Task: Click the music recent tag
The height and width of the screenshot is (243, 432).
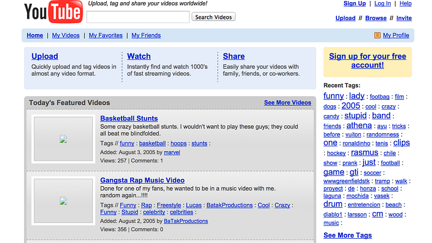Action: pyautogui.click(x=331, y=223)
